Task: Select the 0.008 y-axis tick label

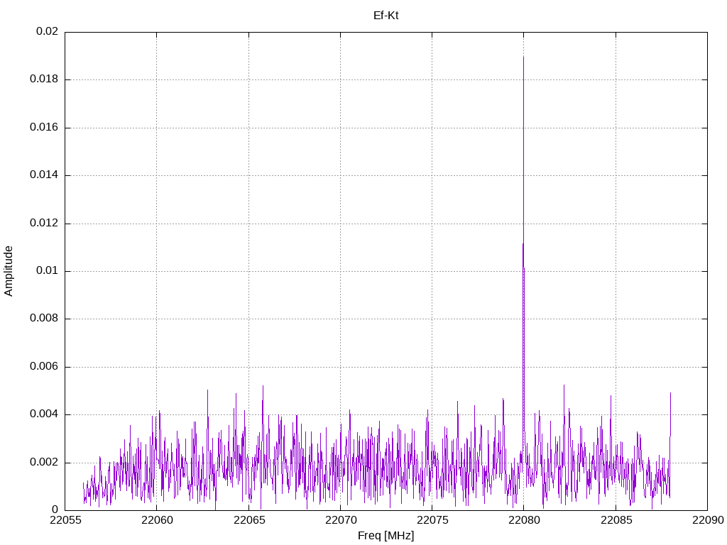Action: pos(43,319)
